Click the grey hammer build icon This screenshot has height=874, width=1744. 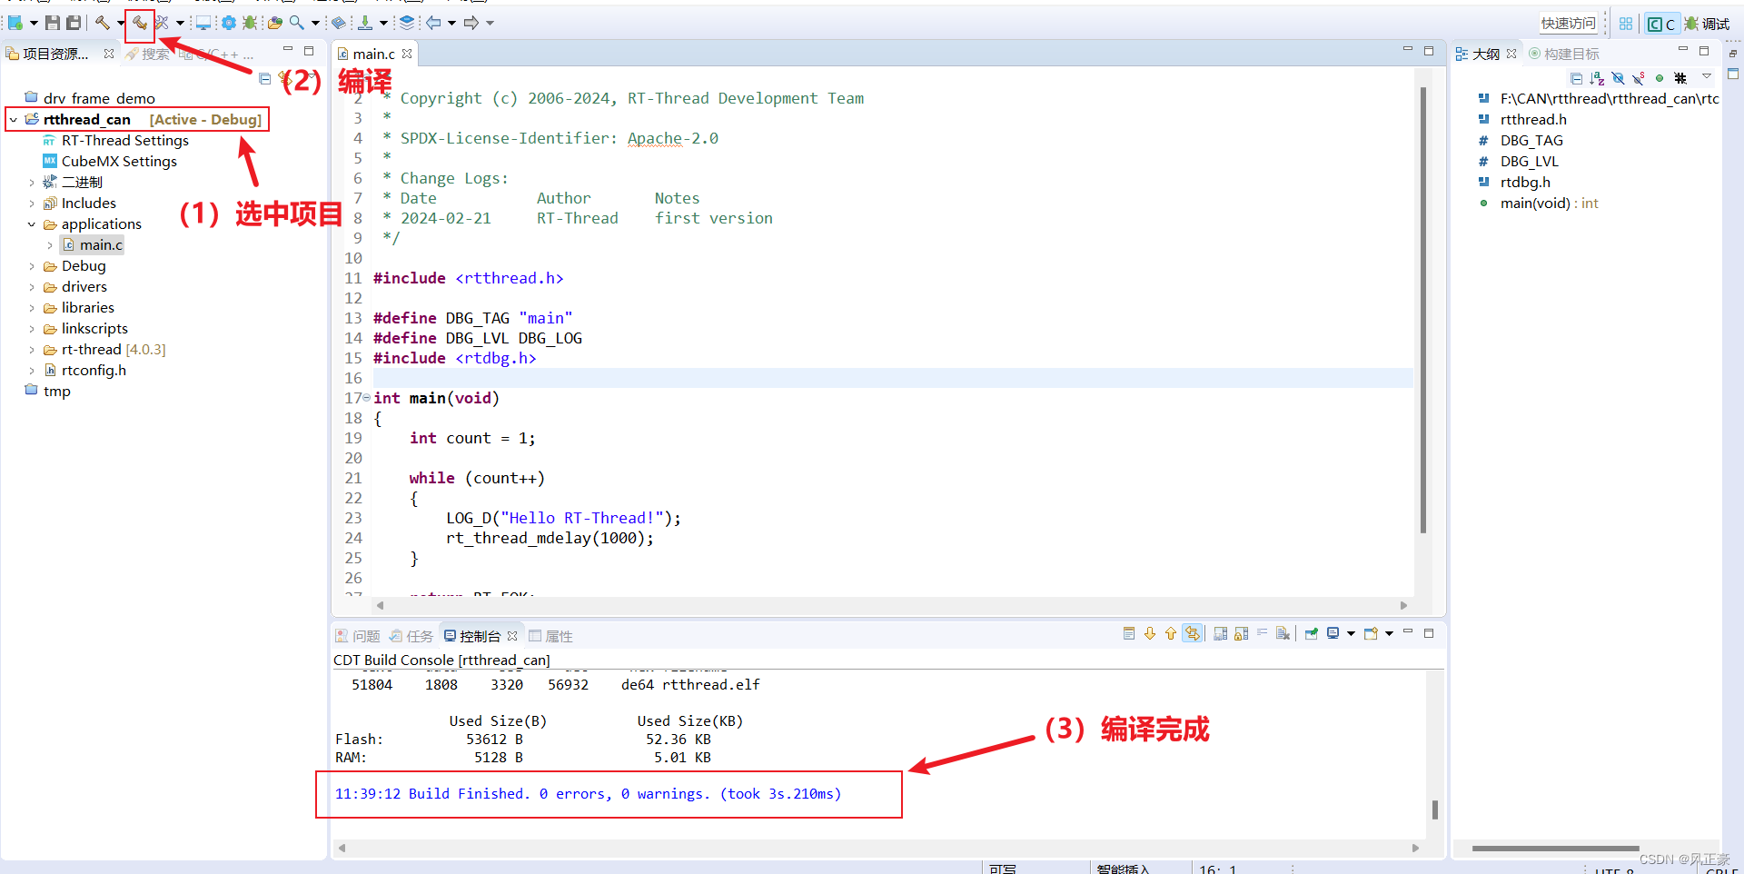(x=102, y=23)
